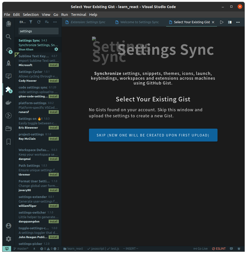Run the play button in editor toolbar
Screen dimensions: 247x254
pyautogui.click(x=222, y=22)
